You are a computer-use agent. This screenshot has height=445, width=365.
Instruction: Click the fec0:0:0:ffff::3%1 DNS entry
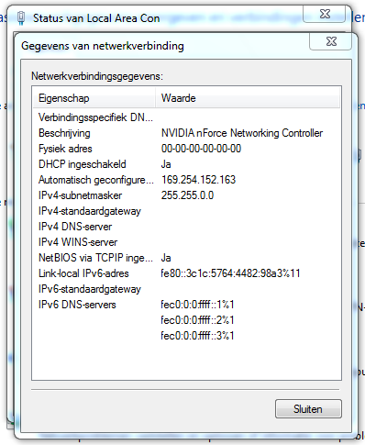tap(197, 336)
